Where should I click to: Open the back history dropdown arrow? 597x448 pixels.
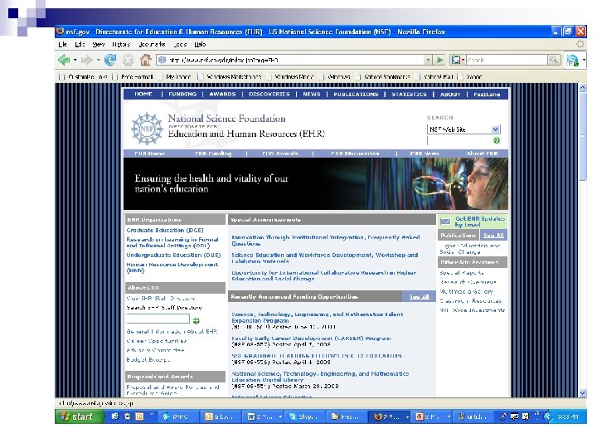coord(75,61)
